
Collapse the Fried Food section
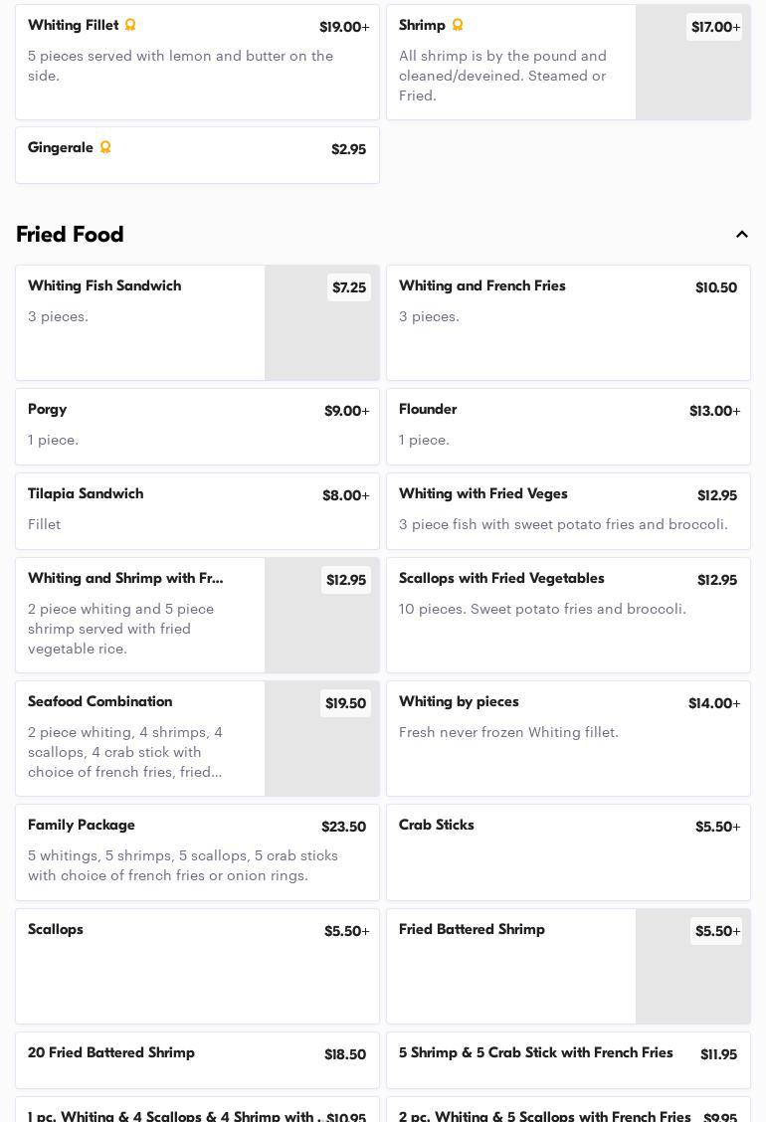point(742,235)
